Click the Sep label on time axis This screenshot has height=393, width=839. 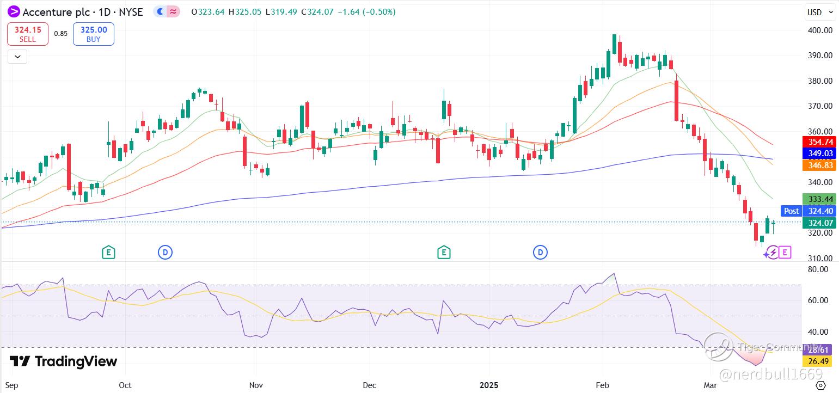click(11, 385)
